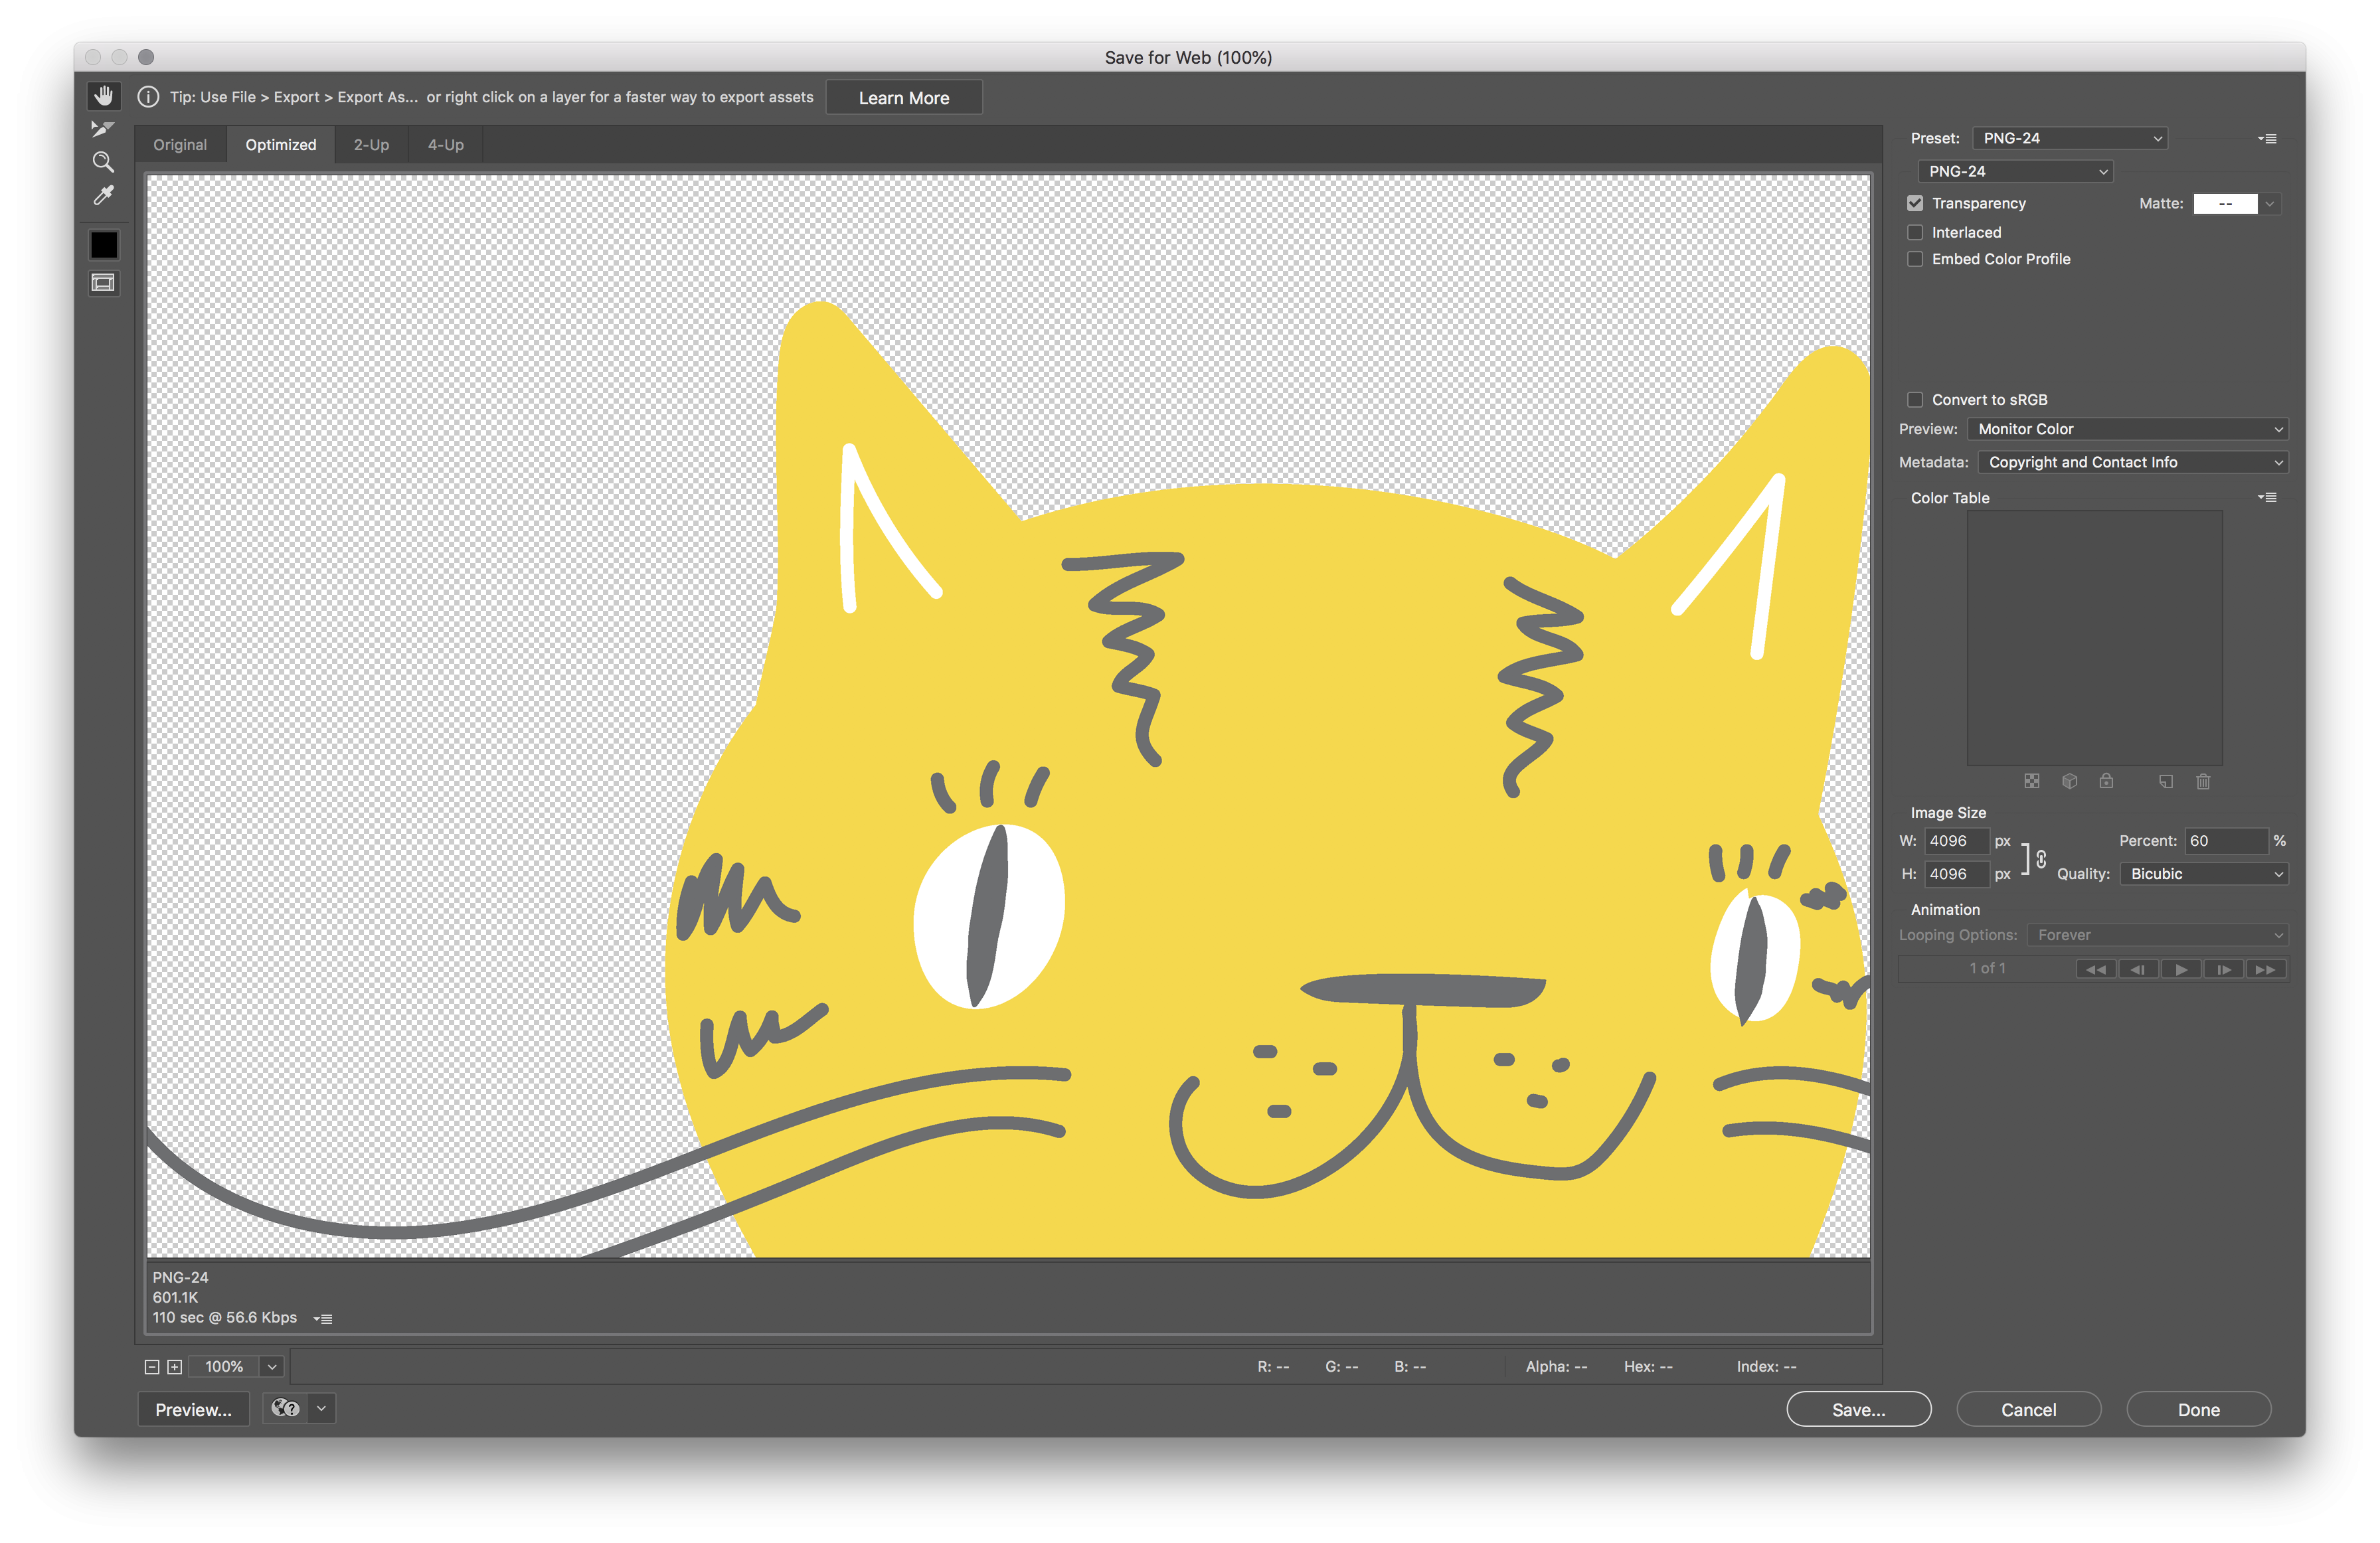Image resolution: width=2380 pixels, height=1543 pixels.
Task: Toggle slices visibility icon
Action: coord(104,283)
